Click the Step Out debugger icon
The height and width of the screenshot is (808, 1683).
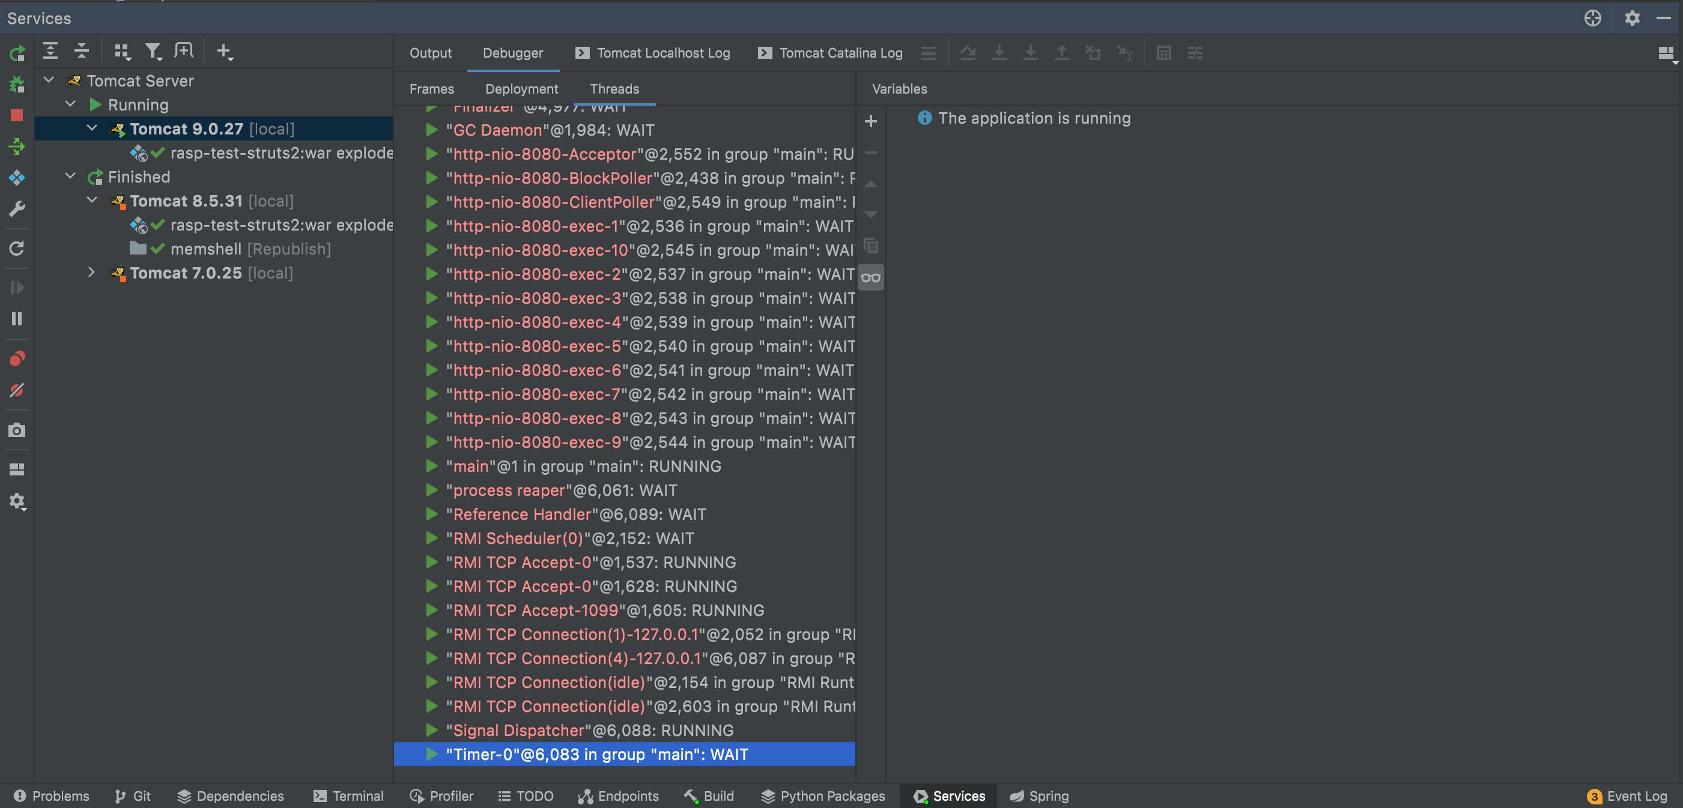tap(1062, 53)
